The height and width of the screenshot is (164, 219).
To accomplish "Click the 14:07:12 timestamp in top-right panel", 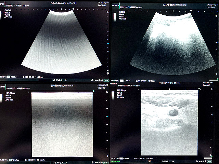I will [211, 7].
